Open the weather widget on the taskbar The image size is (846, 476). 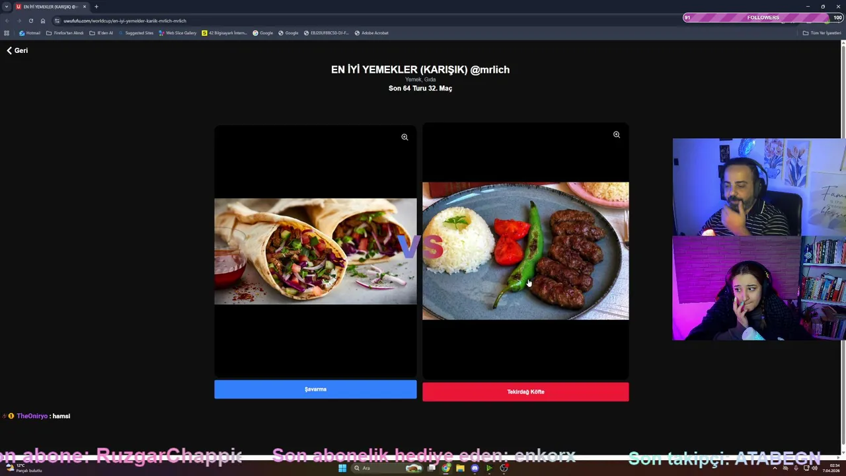(x=23, y=468)
